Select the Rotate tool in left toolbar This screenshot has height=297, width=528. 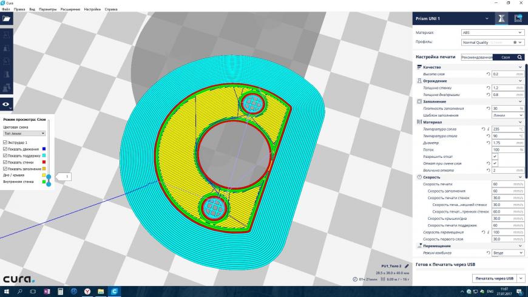tap(7, 61)
